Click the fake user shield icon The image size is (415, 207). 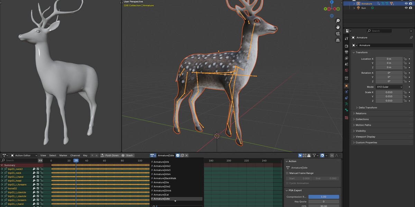tap(178, 156)
